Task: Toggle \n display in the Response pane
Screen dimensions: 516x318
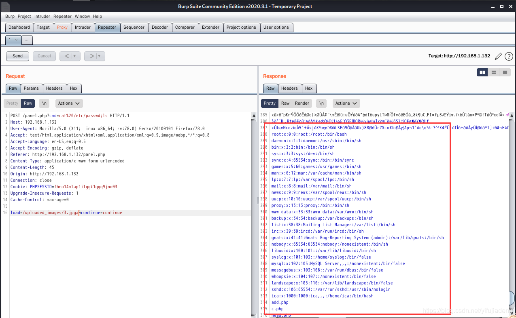Action: 321,103
